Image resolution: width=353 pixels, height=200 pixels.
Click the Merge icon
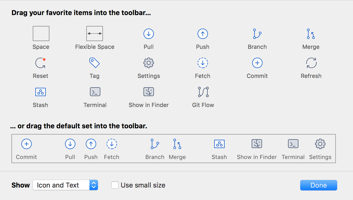pos(311,34)
